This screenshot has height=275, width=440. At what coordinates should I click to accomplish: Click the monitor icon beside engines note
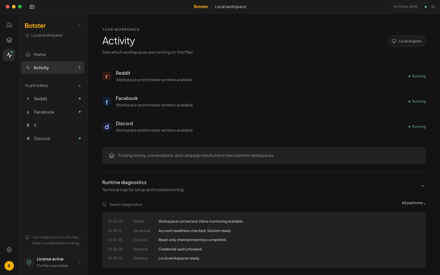click(27, 237)
